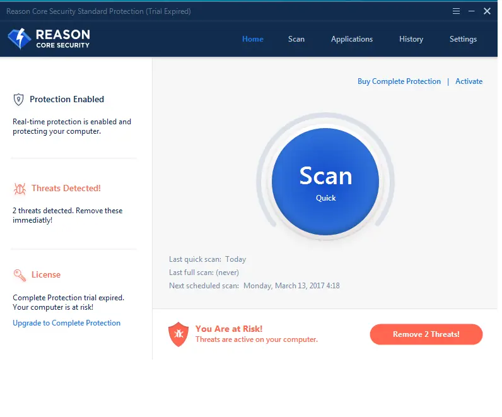The image size is (502, 417).
Task: Minimize the Reason Core Security window
Action: pos(472,11)
